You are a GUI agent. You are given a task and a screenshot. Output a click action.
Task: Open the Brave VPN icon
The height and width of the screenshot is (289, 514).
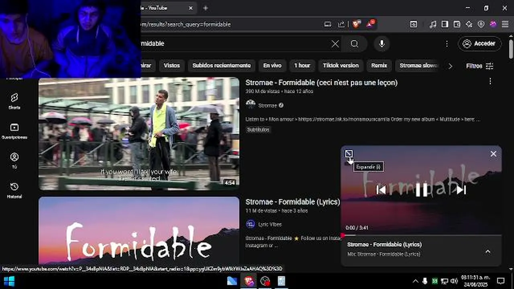(481, 24)
